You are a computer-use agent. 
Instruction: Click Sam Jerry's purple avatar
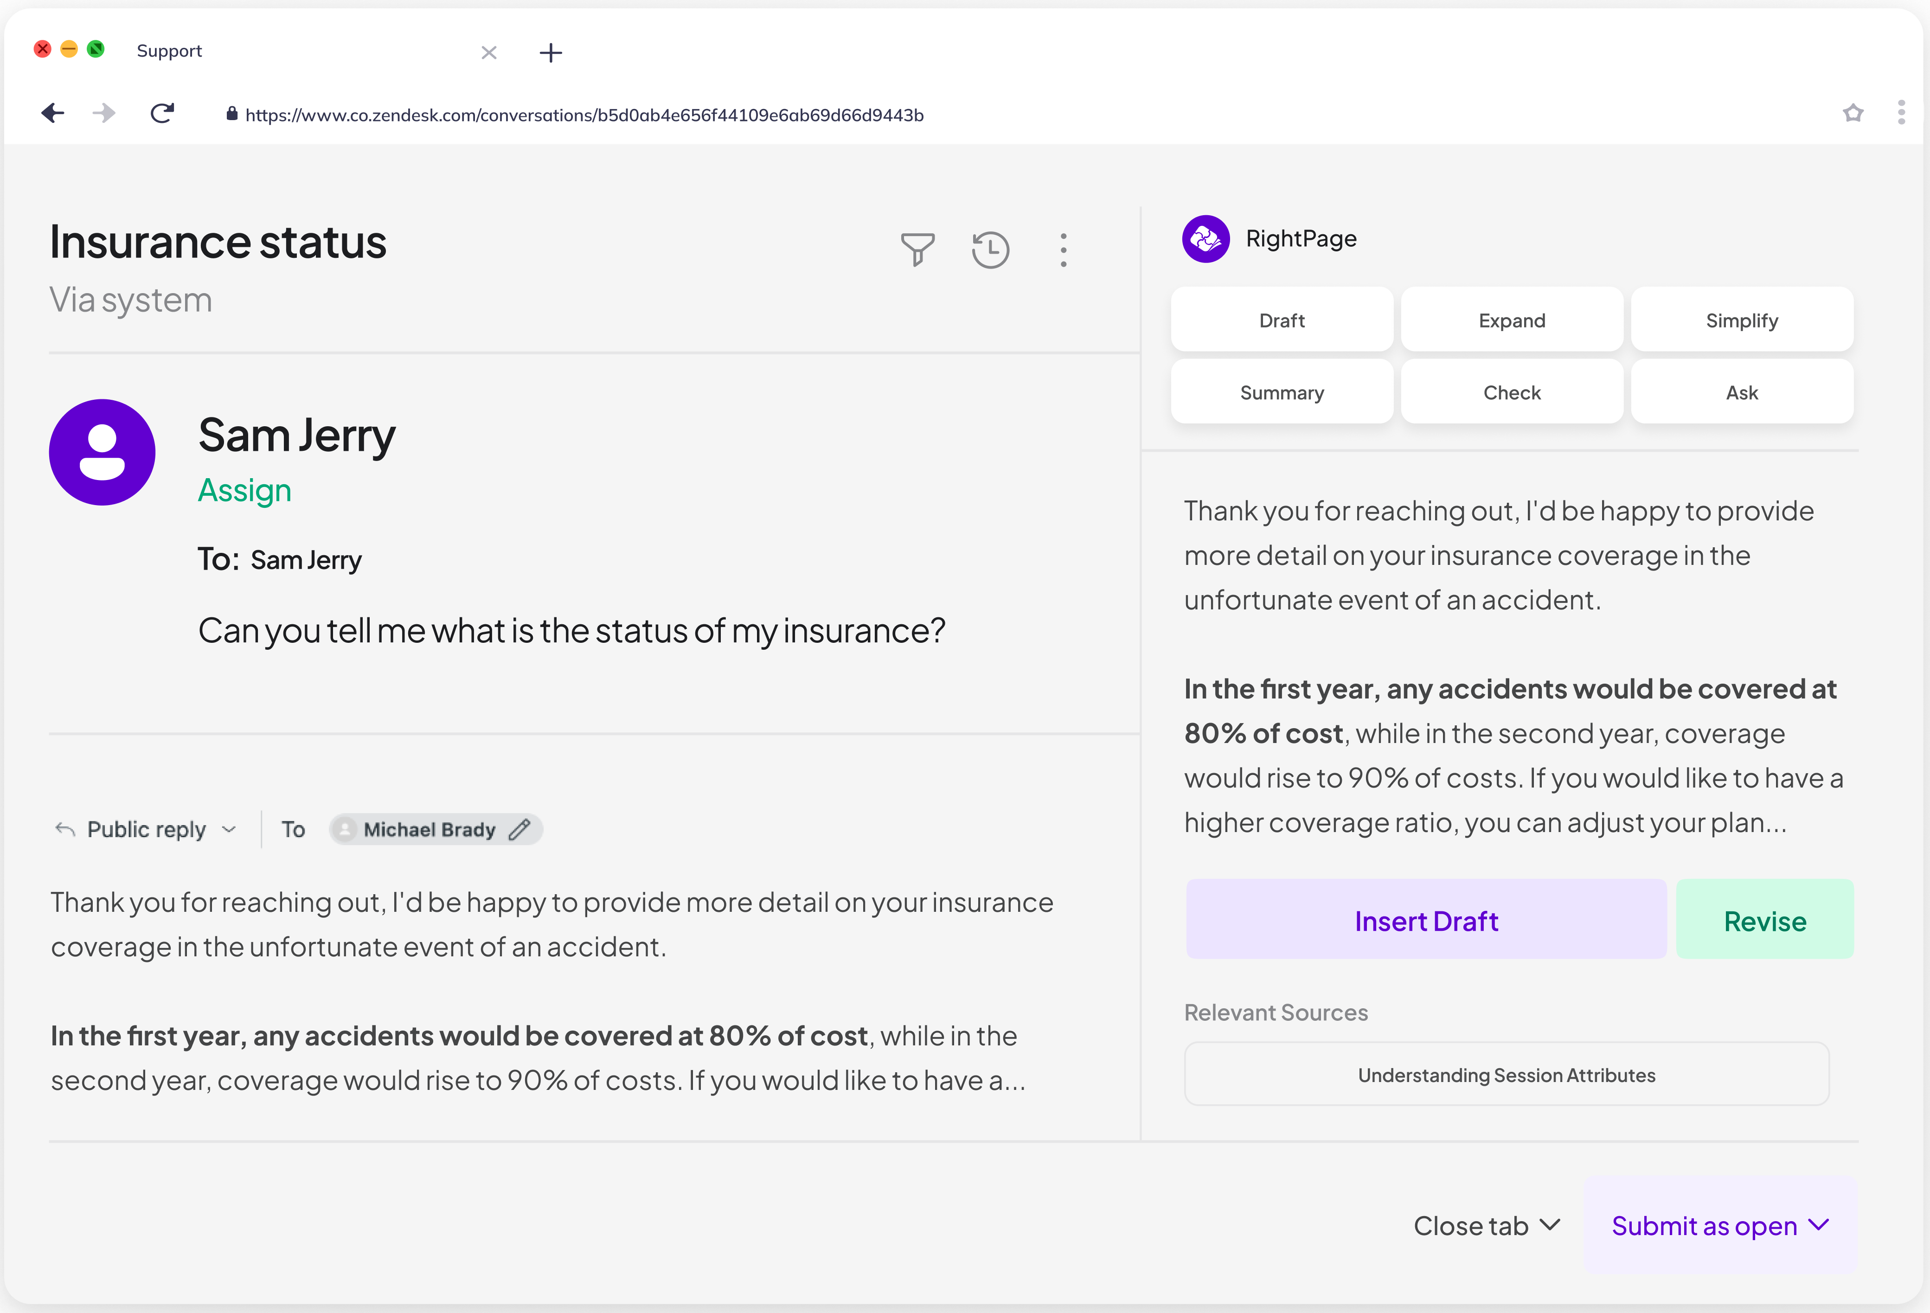click(x=102, y=452)
